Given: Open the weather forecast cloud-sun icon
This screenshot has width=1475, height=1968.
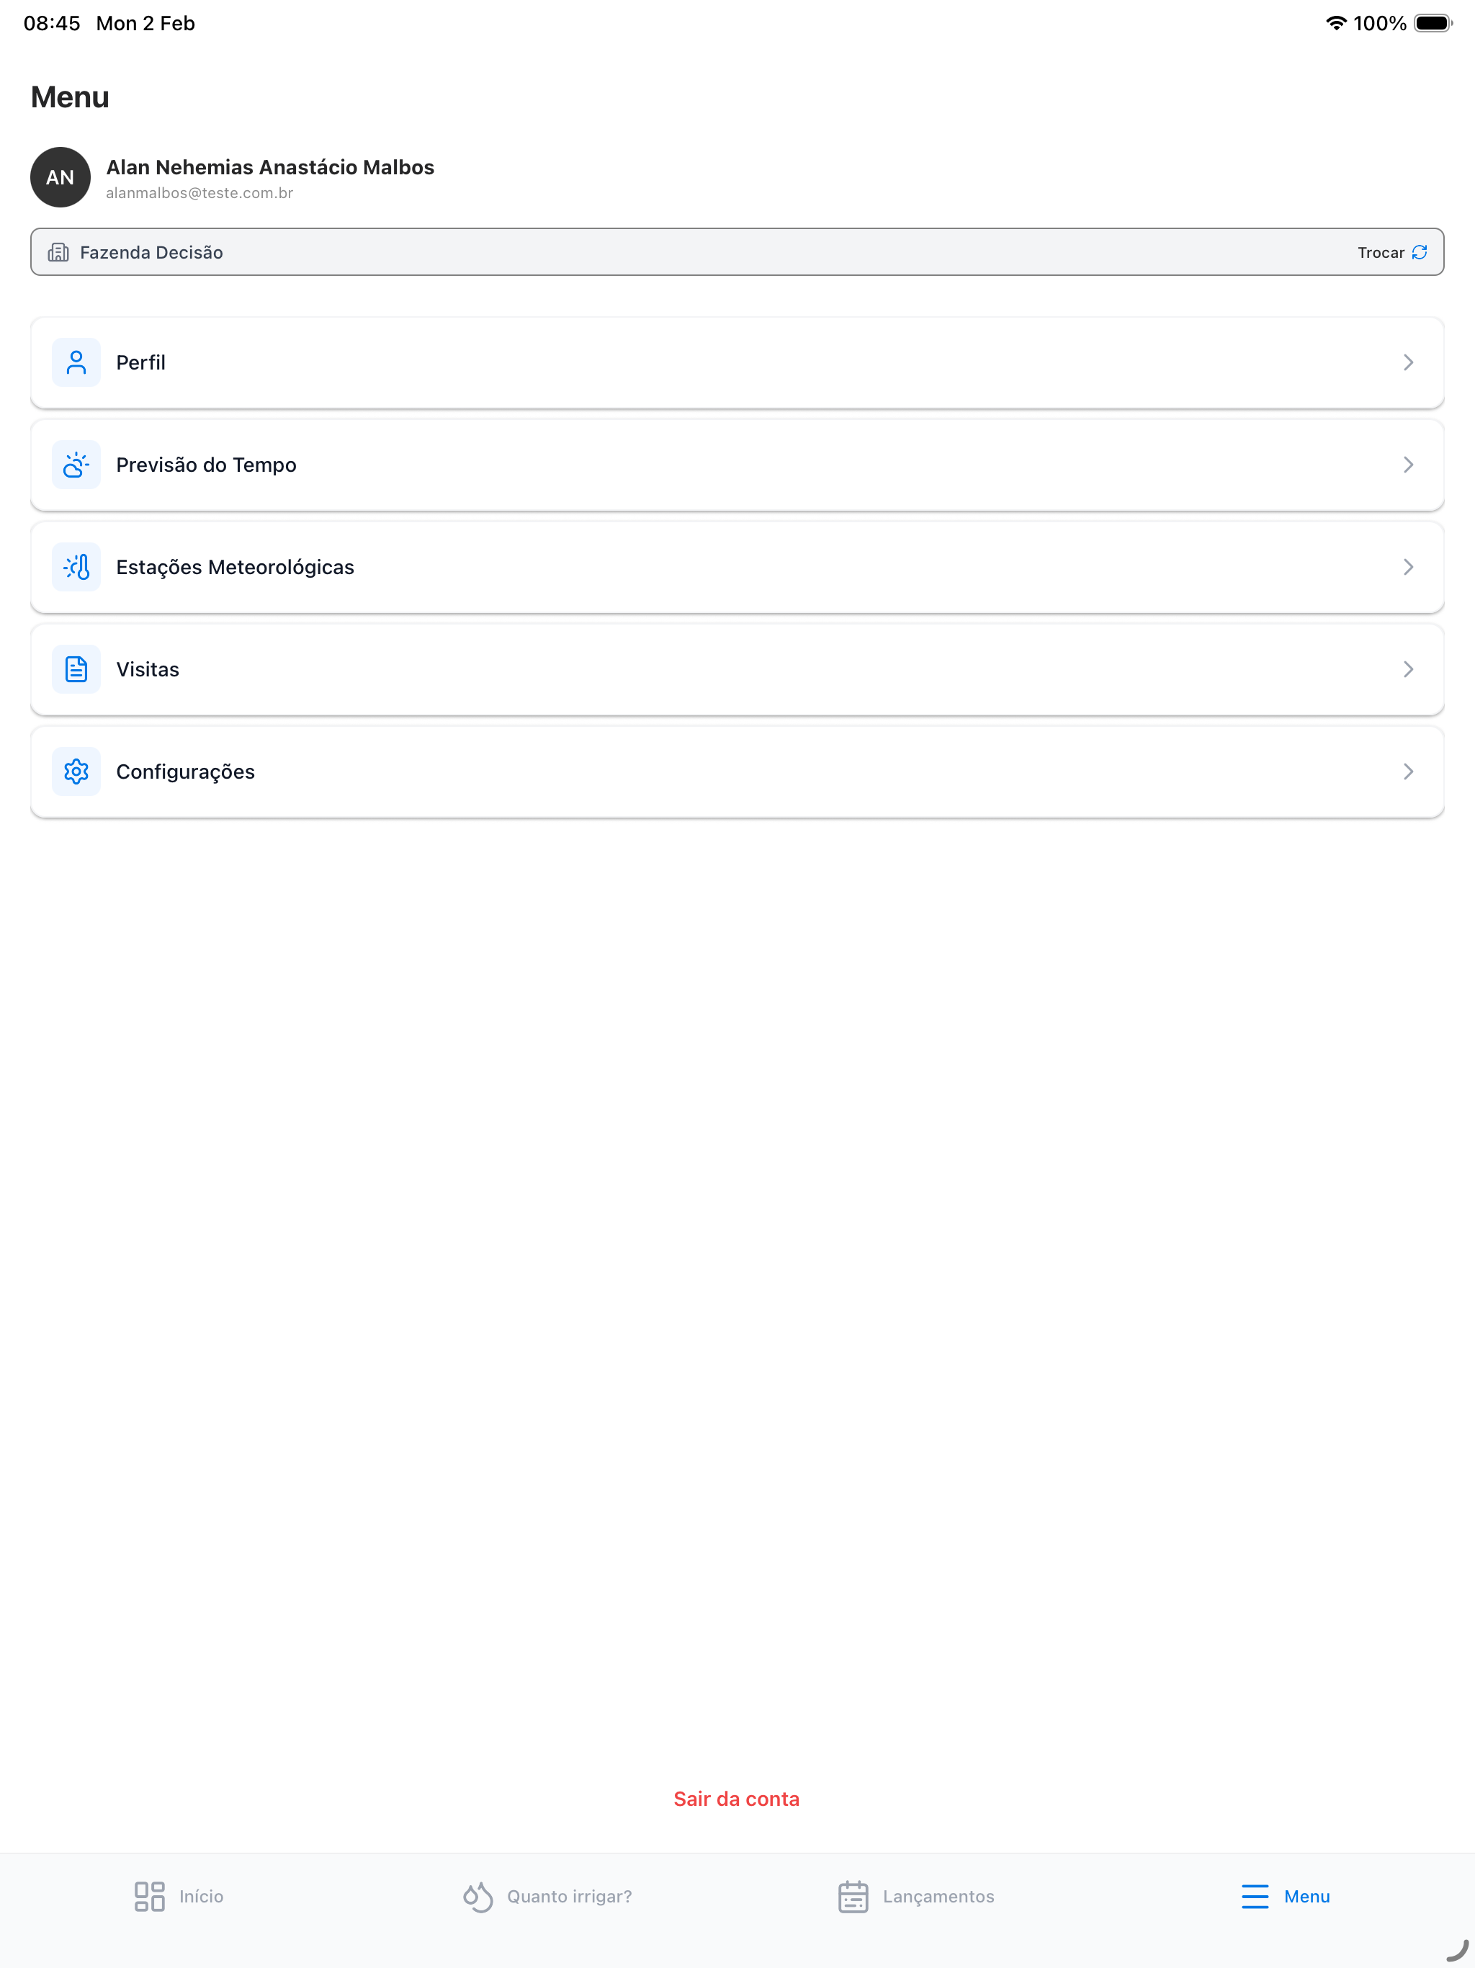Looking at the screenshot, I should [76, 465].
